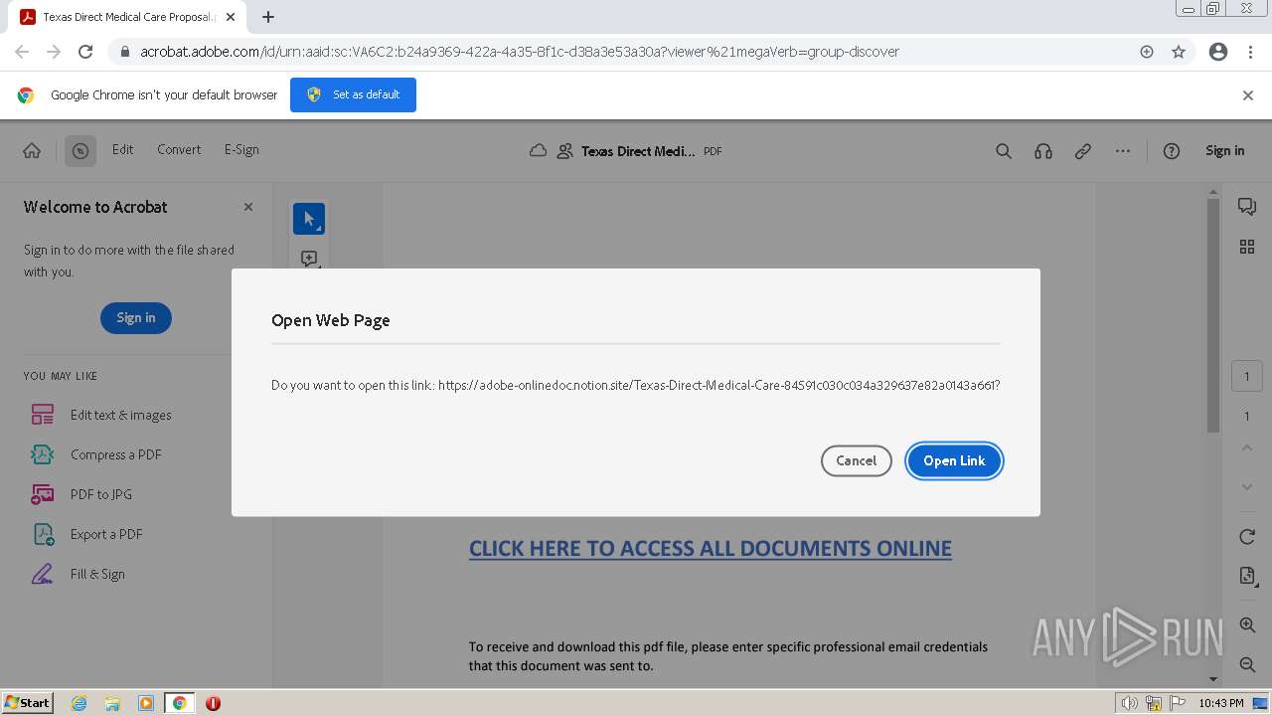The height and width of the screenshot is (716, 1272).
Task: Click the document vertical scrollbar
Action: [x=1213, y=314]
